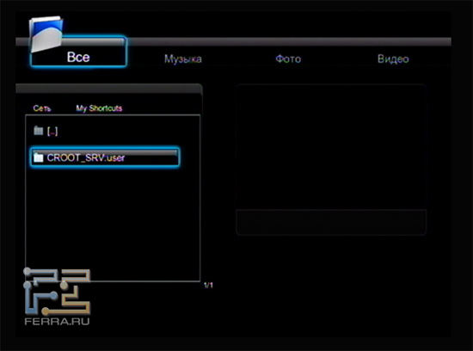Click the gray header bar above Сеть
Viewport: 473px width, 351px height.
point(108,89)
